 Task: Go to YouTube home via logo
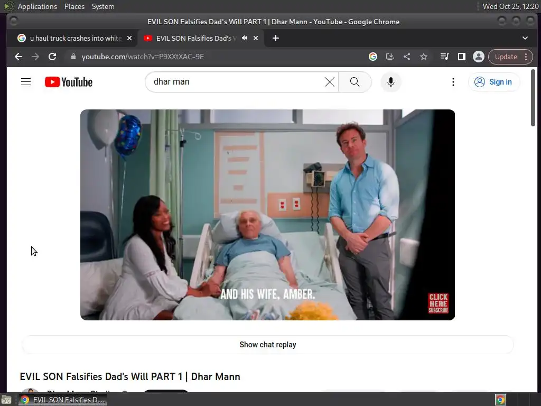(x=69, y=82)
